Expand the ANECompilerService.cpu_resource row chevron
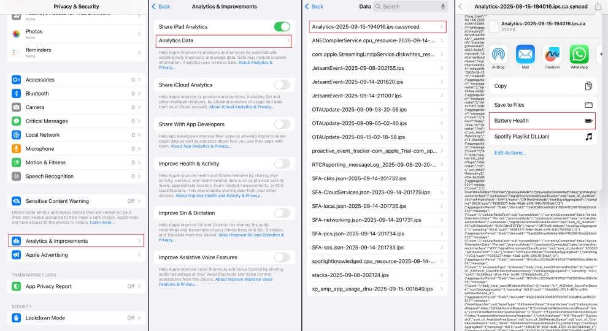Screen dimensions: 608x331 (442, 40)
